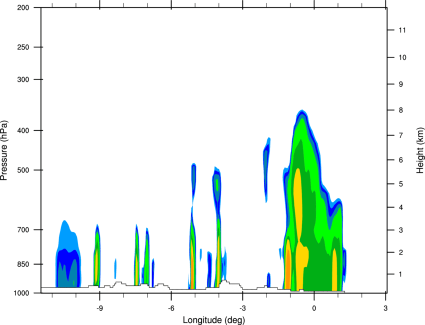Screen dimensions: 425x325
Task: Click the 9 km height tick label
Action: click(401, 84)
